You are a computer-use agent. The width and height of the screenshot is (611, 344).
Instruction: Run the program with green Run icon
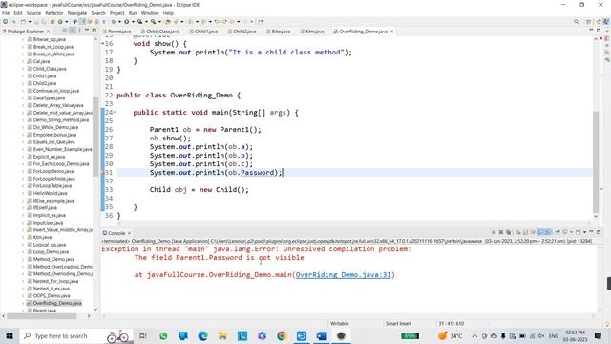(x=127, y=21)
